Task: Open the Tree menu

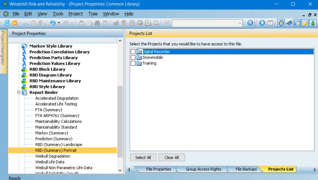Action: [x=93, y=14]
